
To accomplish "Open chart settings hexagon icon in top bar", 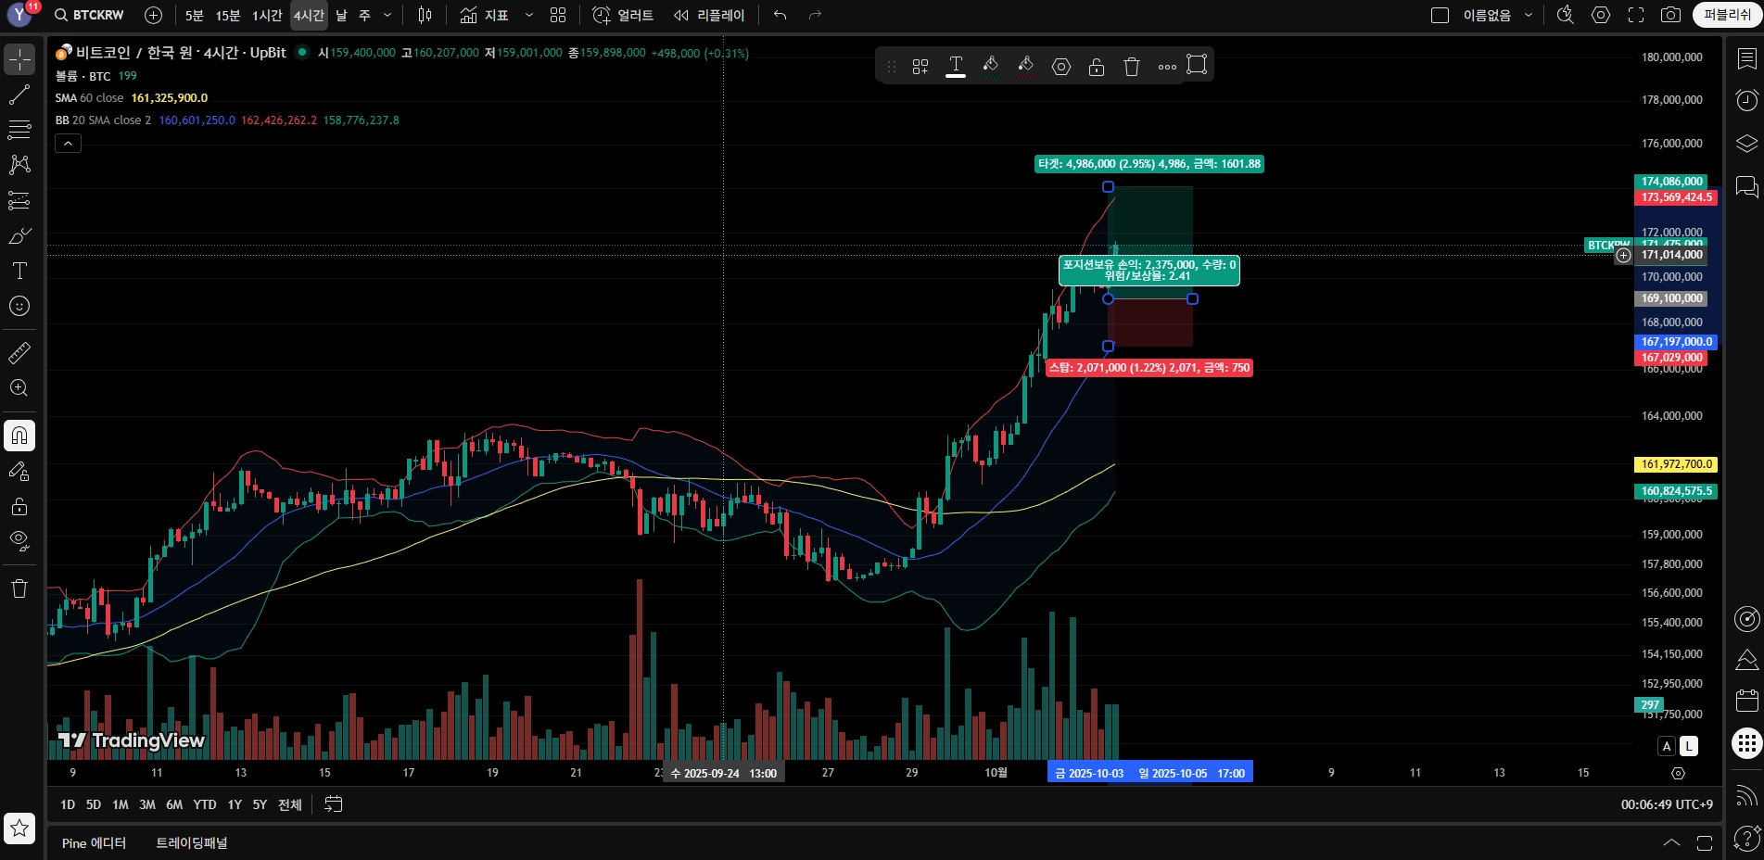I will coord(1601,15).
